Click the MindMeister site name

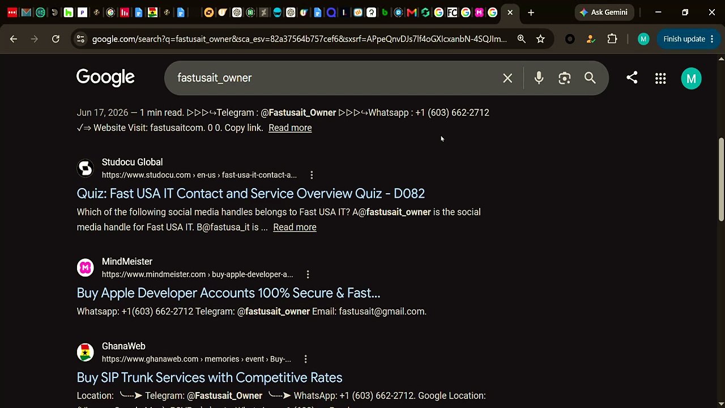point(127,262)
